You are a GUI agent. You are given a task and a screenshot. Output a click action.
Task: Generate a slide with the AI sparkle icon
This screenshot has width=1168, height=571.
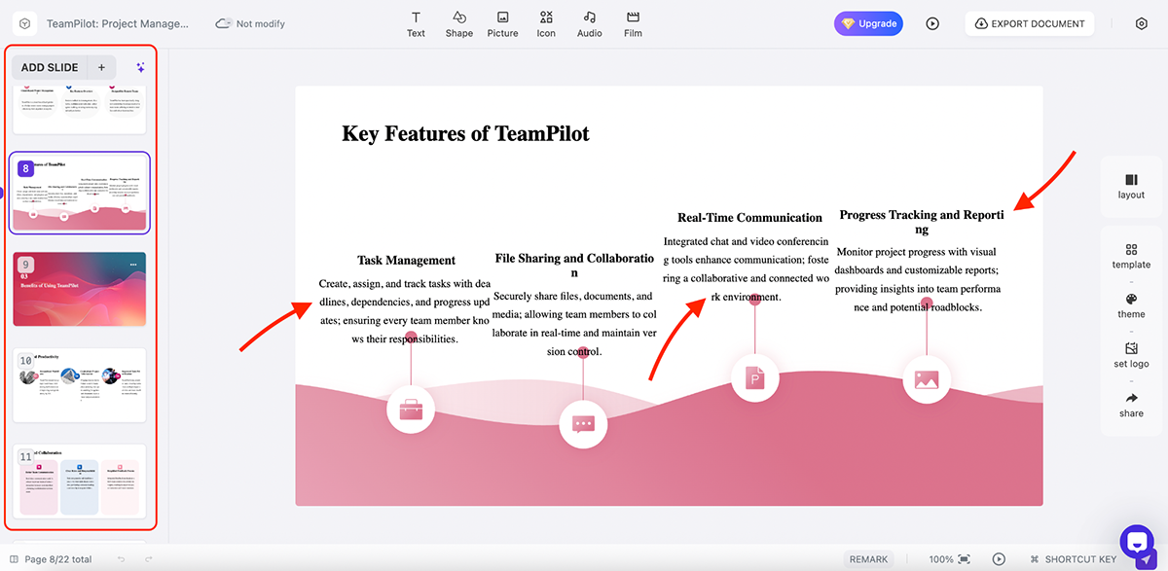coord(139,67)
